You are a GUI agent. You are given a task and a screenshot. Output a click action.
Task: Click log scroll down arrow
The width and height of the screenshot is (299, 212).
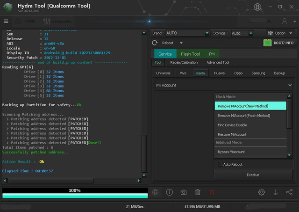144,175
